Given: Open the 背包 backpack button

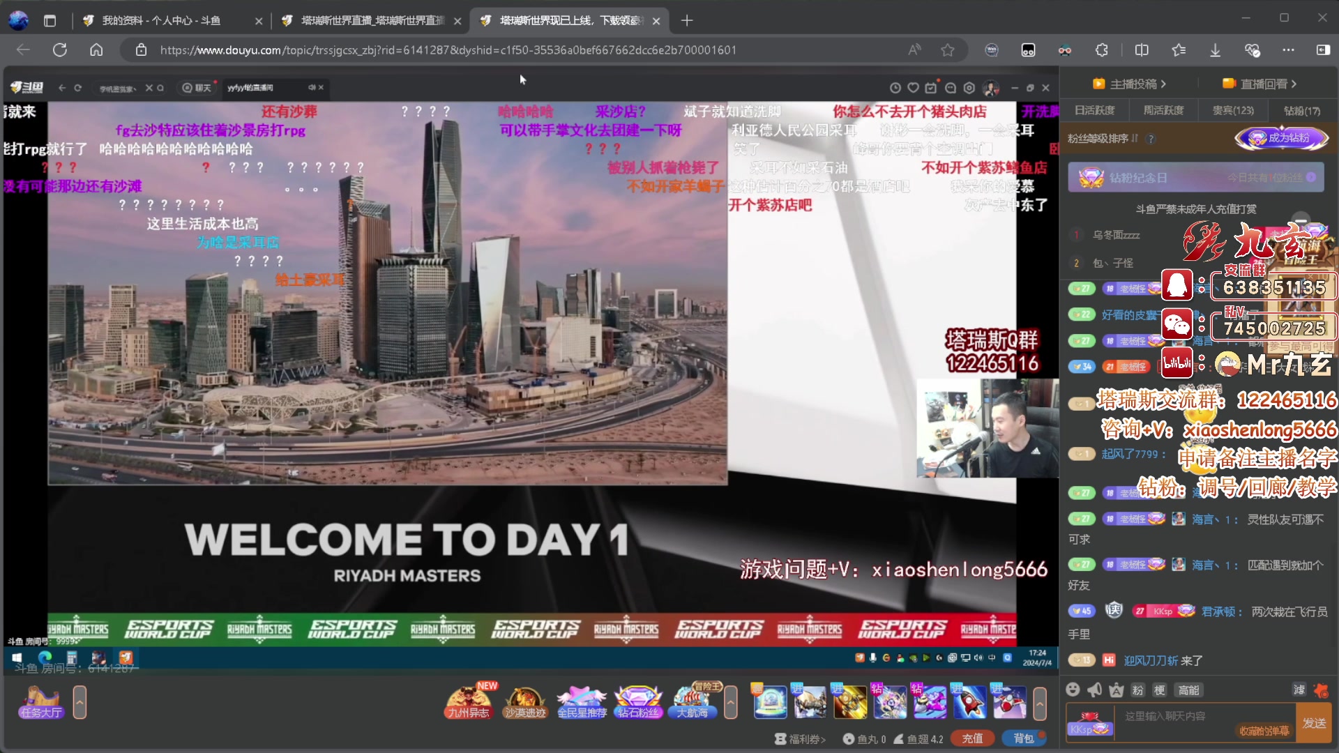Looking at the screenshot, I should (1024, 738).
